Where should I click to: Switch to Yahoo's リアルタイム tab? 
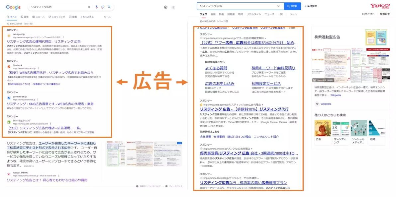pyautogui.click(x=254, y=14)
